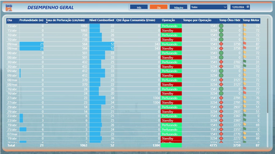Click the Sonda Drill logo

click(x=9, y=8)
